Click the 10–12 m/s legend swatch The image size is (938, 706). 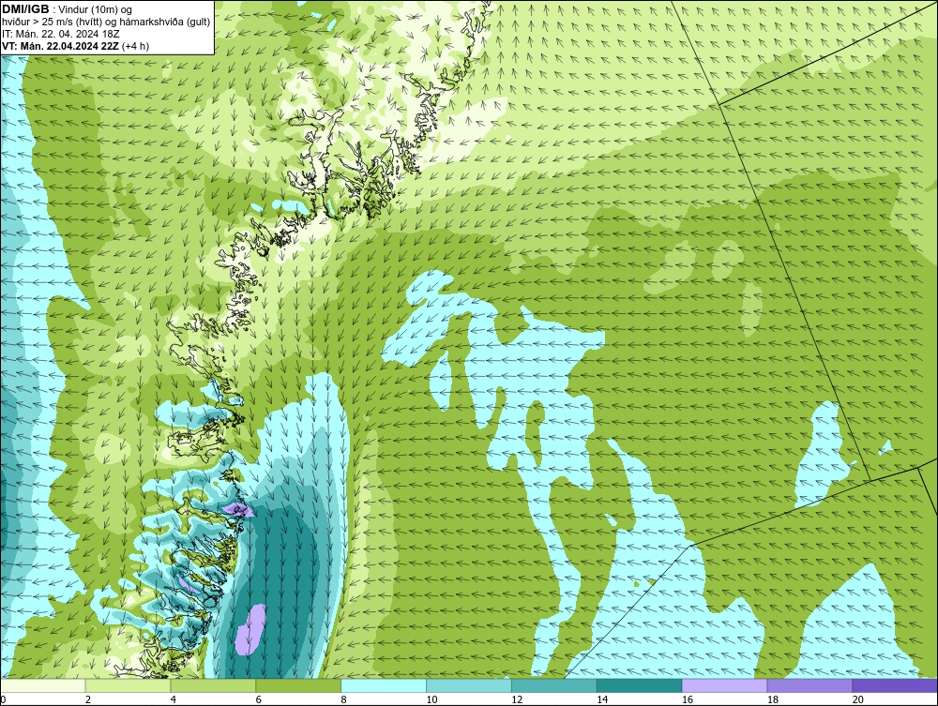coord(469,685)
